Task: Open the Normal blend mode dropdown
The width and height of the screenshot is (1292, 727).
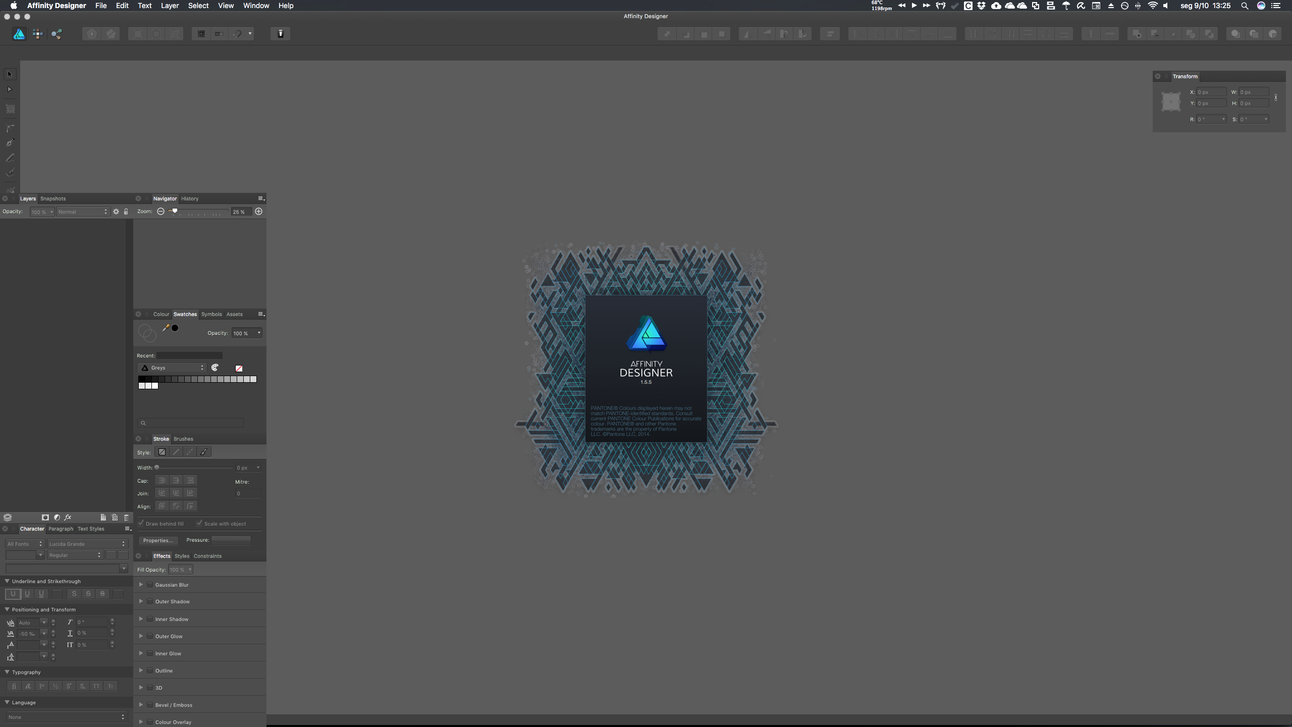Action: (x=83, y=212)
